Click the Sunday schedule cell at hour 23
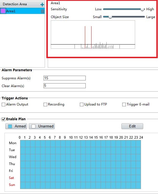158x194 pixels. (138, 185)
